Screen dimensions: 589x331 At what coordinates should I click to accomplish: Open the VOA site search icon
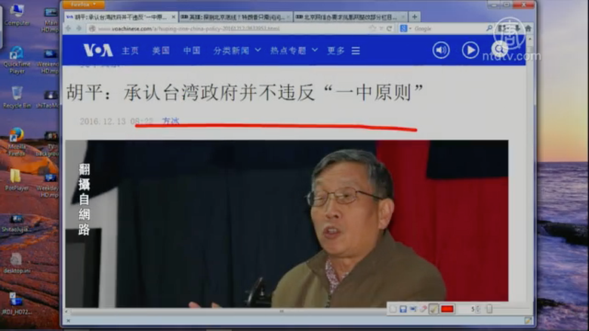500,50
